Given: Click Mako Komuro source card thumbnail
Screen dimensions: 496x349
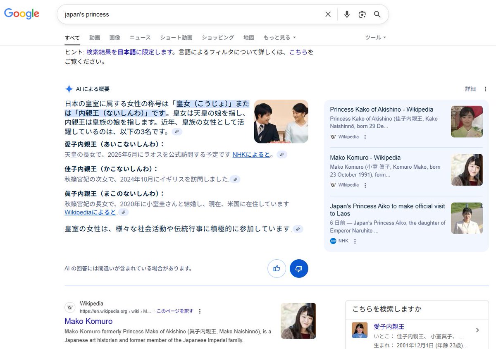Looking at the screenshot, I should click(467, 170).
